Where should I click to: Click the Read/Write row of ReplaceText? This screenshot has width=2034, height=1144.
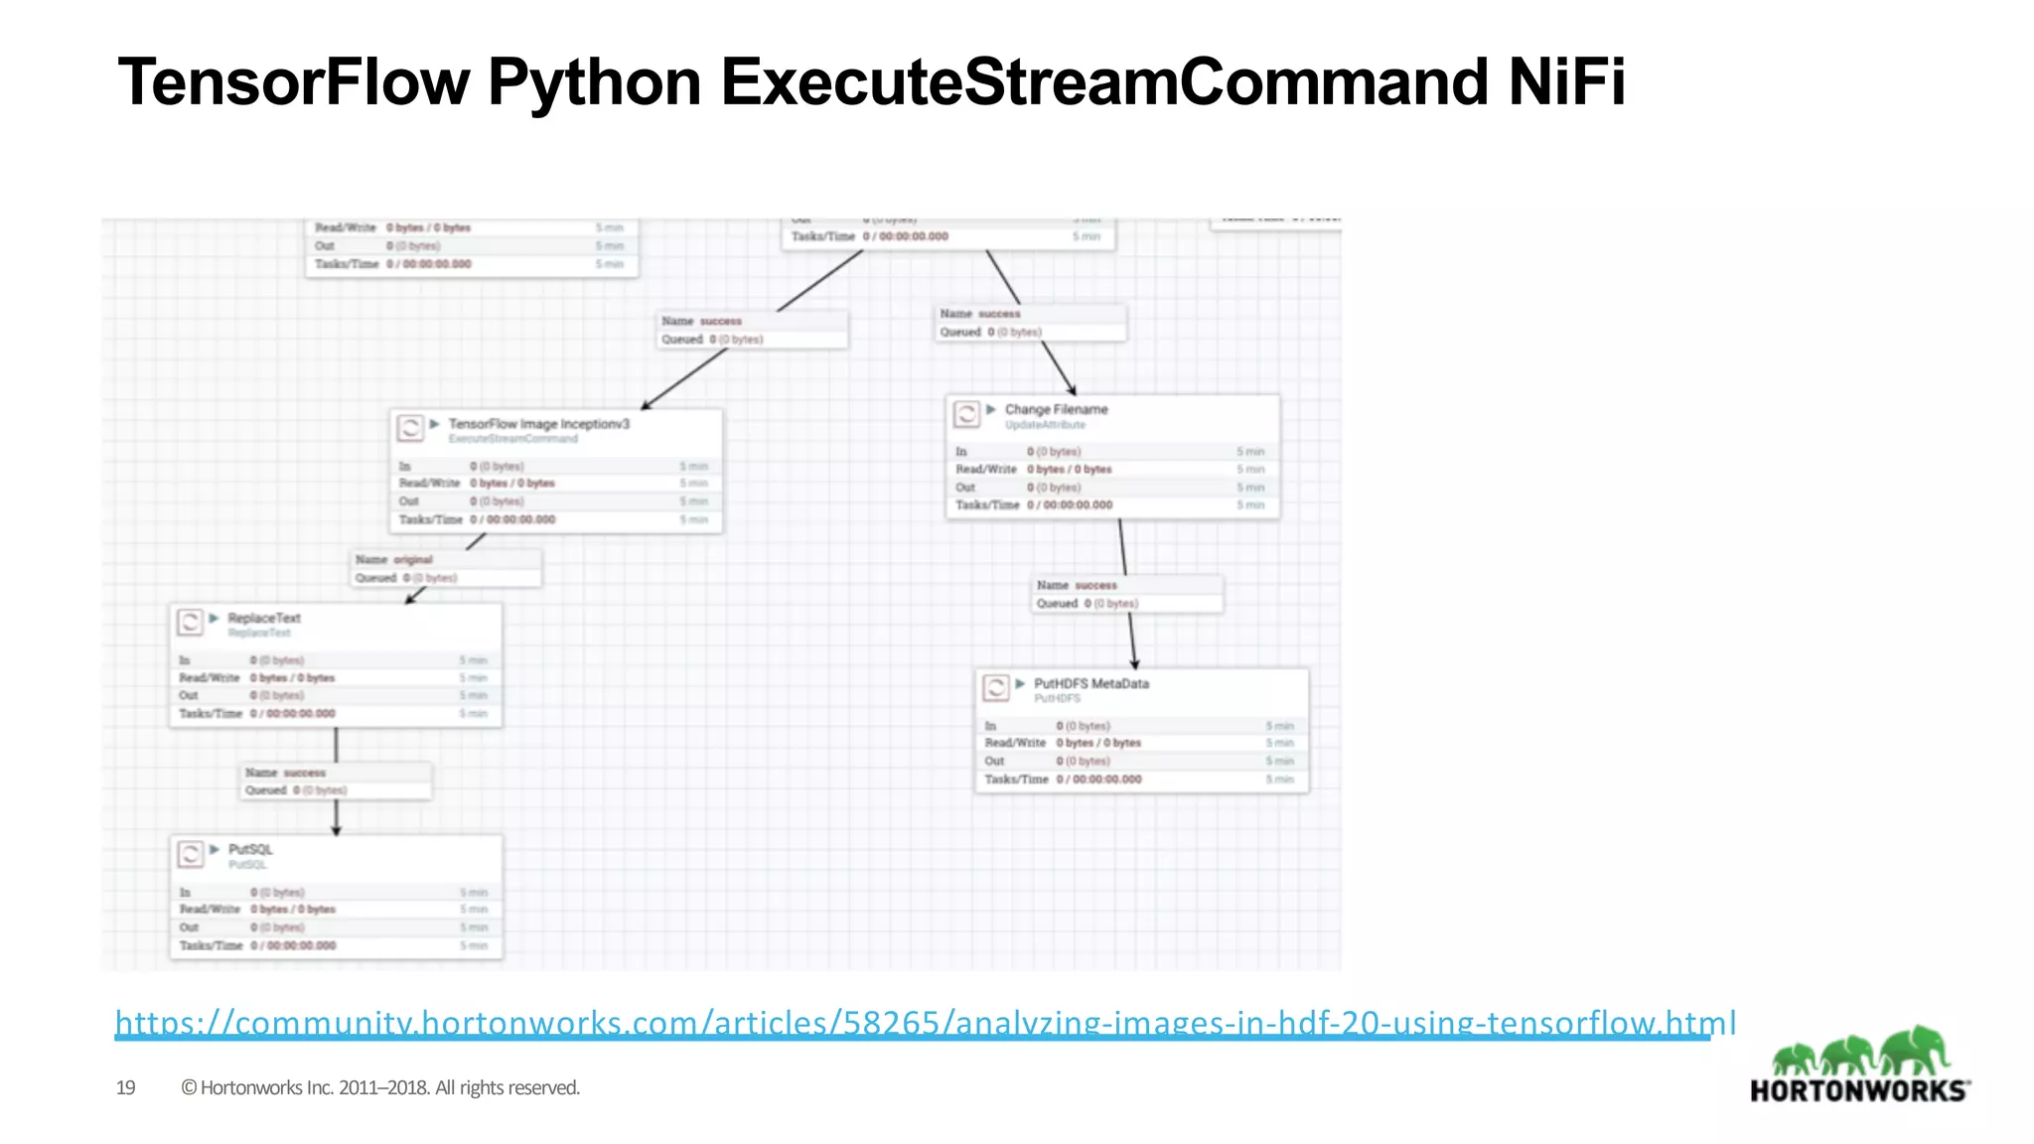coord(336,678)
